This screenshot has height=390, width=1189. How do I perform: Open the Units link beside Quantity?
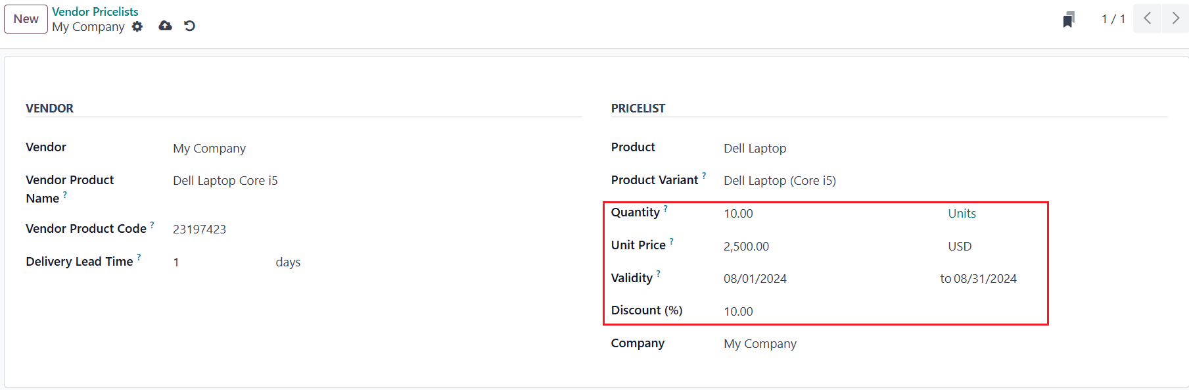point(962,214)
